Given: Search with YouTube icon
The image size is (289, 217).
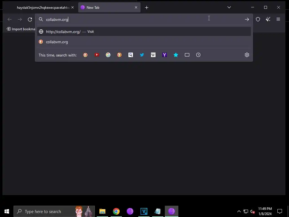Looking at the screenshot, I should point(97,55).
